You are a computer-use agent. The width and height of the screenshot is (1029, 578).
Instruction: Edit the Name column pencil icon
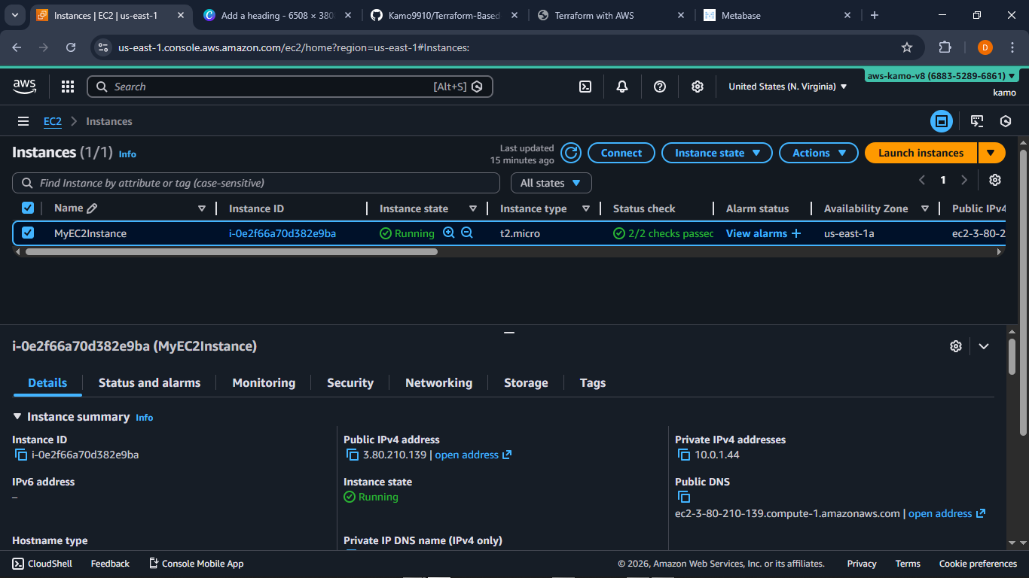click(x=92, y=208)
